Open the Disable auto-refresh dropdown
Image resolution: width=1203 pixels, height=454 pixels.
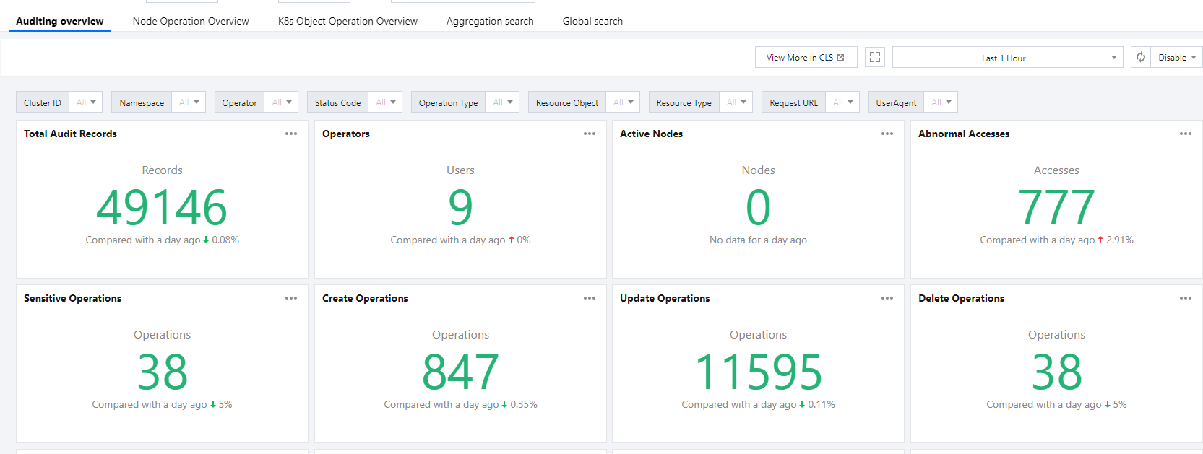[1178, 58]
